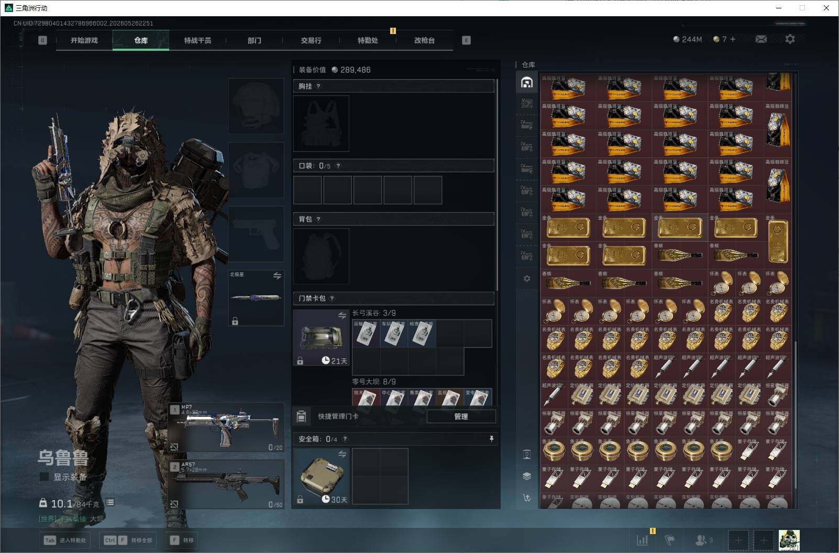
Task: Select the 仓库 tab
Action: [x=141, y=40]
